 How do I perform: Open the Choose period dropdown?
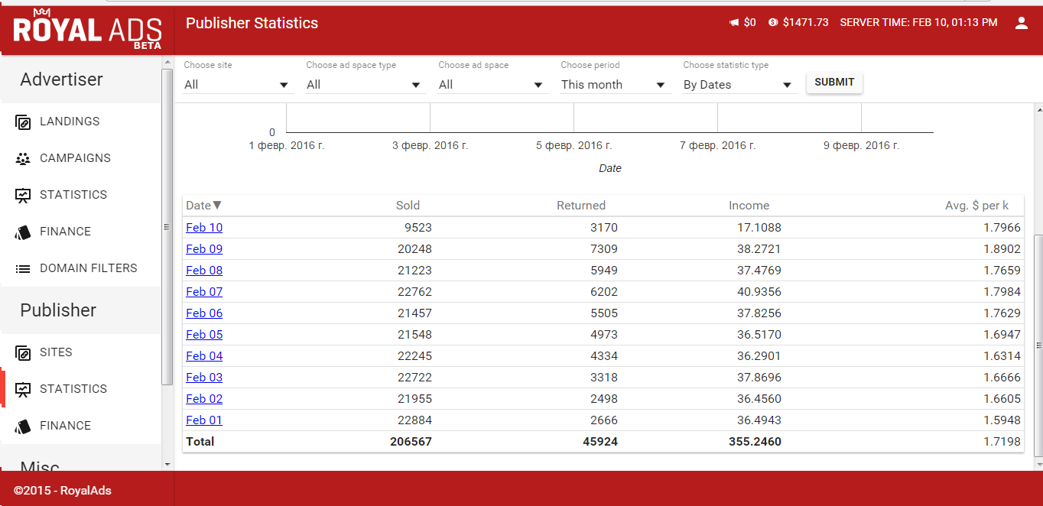click(x=614, y=85)
